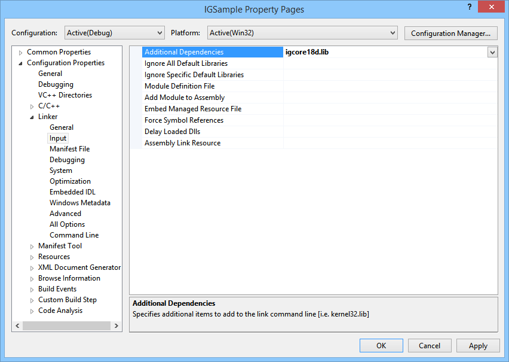Apply the property changes
509x362 pixels.
478,345
